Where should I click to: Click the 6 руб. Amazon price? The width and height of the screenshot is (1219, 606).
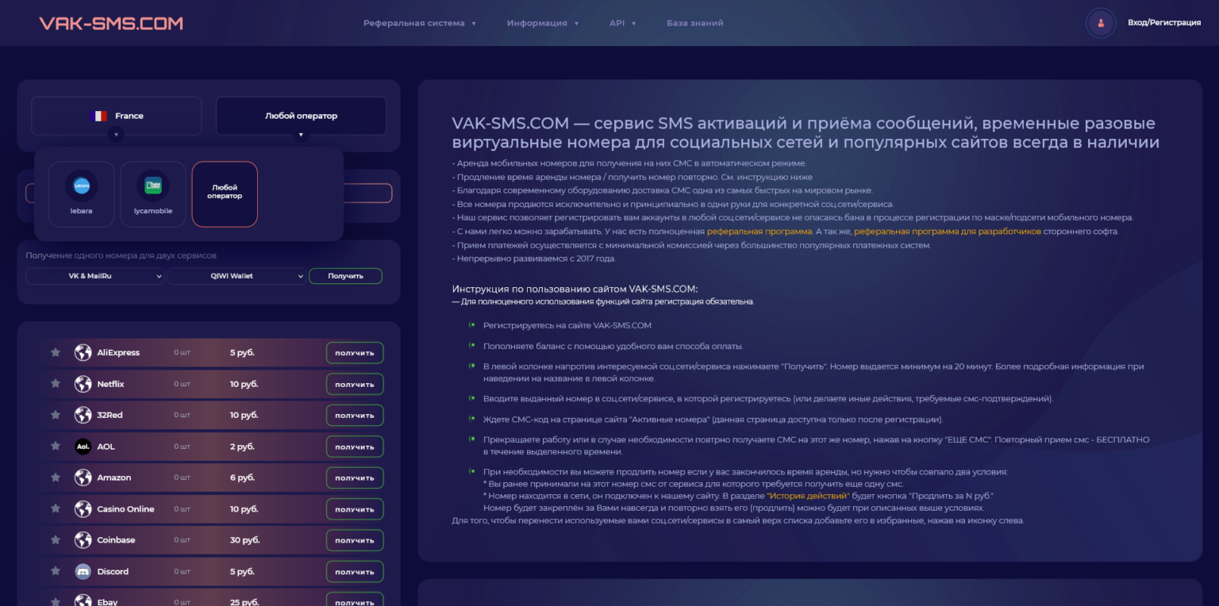point(242,478)
